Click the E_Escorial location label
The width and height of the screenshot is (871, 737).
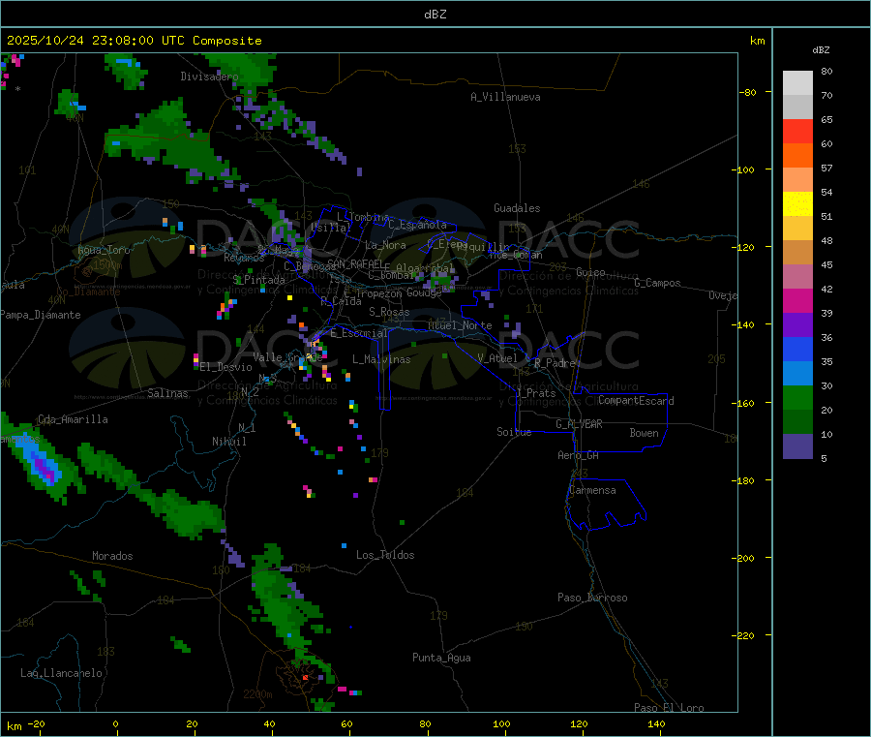coord(359,333)
